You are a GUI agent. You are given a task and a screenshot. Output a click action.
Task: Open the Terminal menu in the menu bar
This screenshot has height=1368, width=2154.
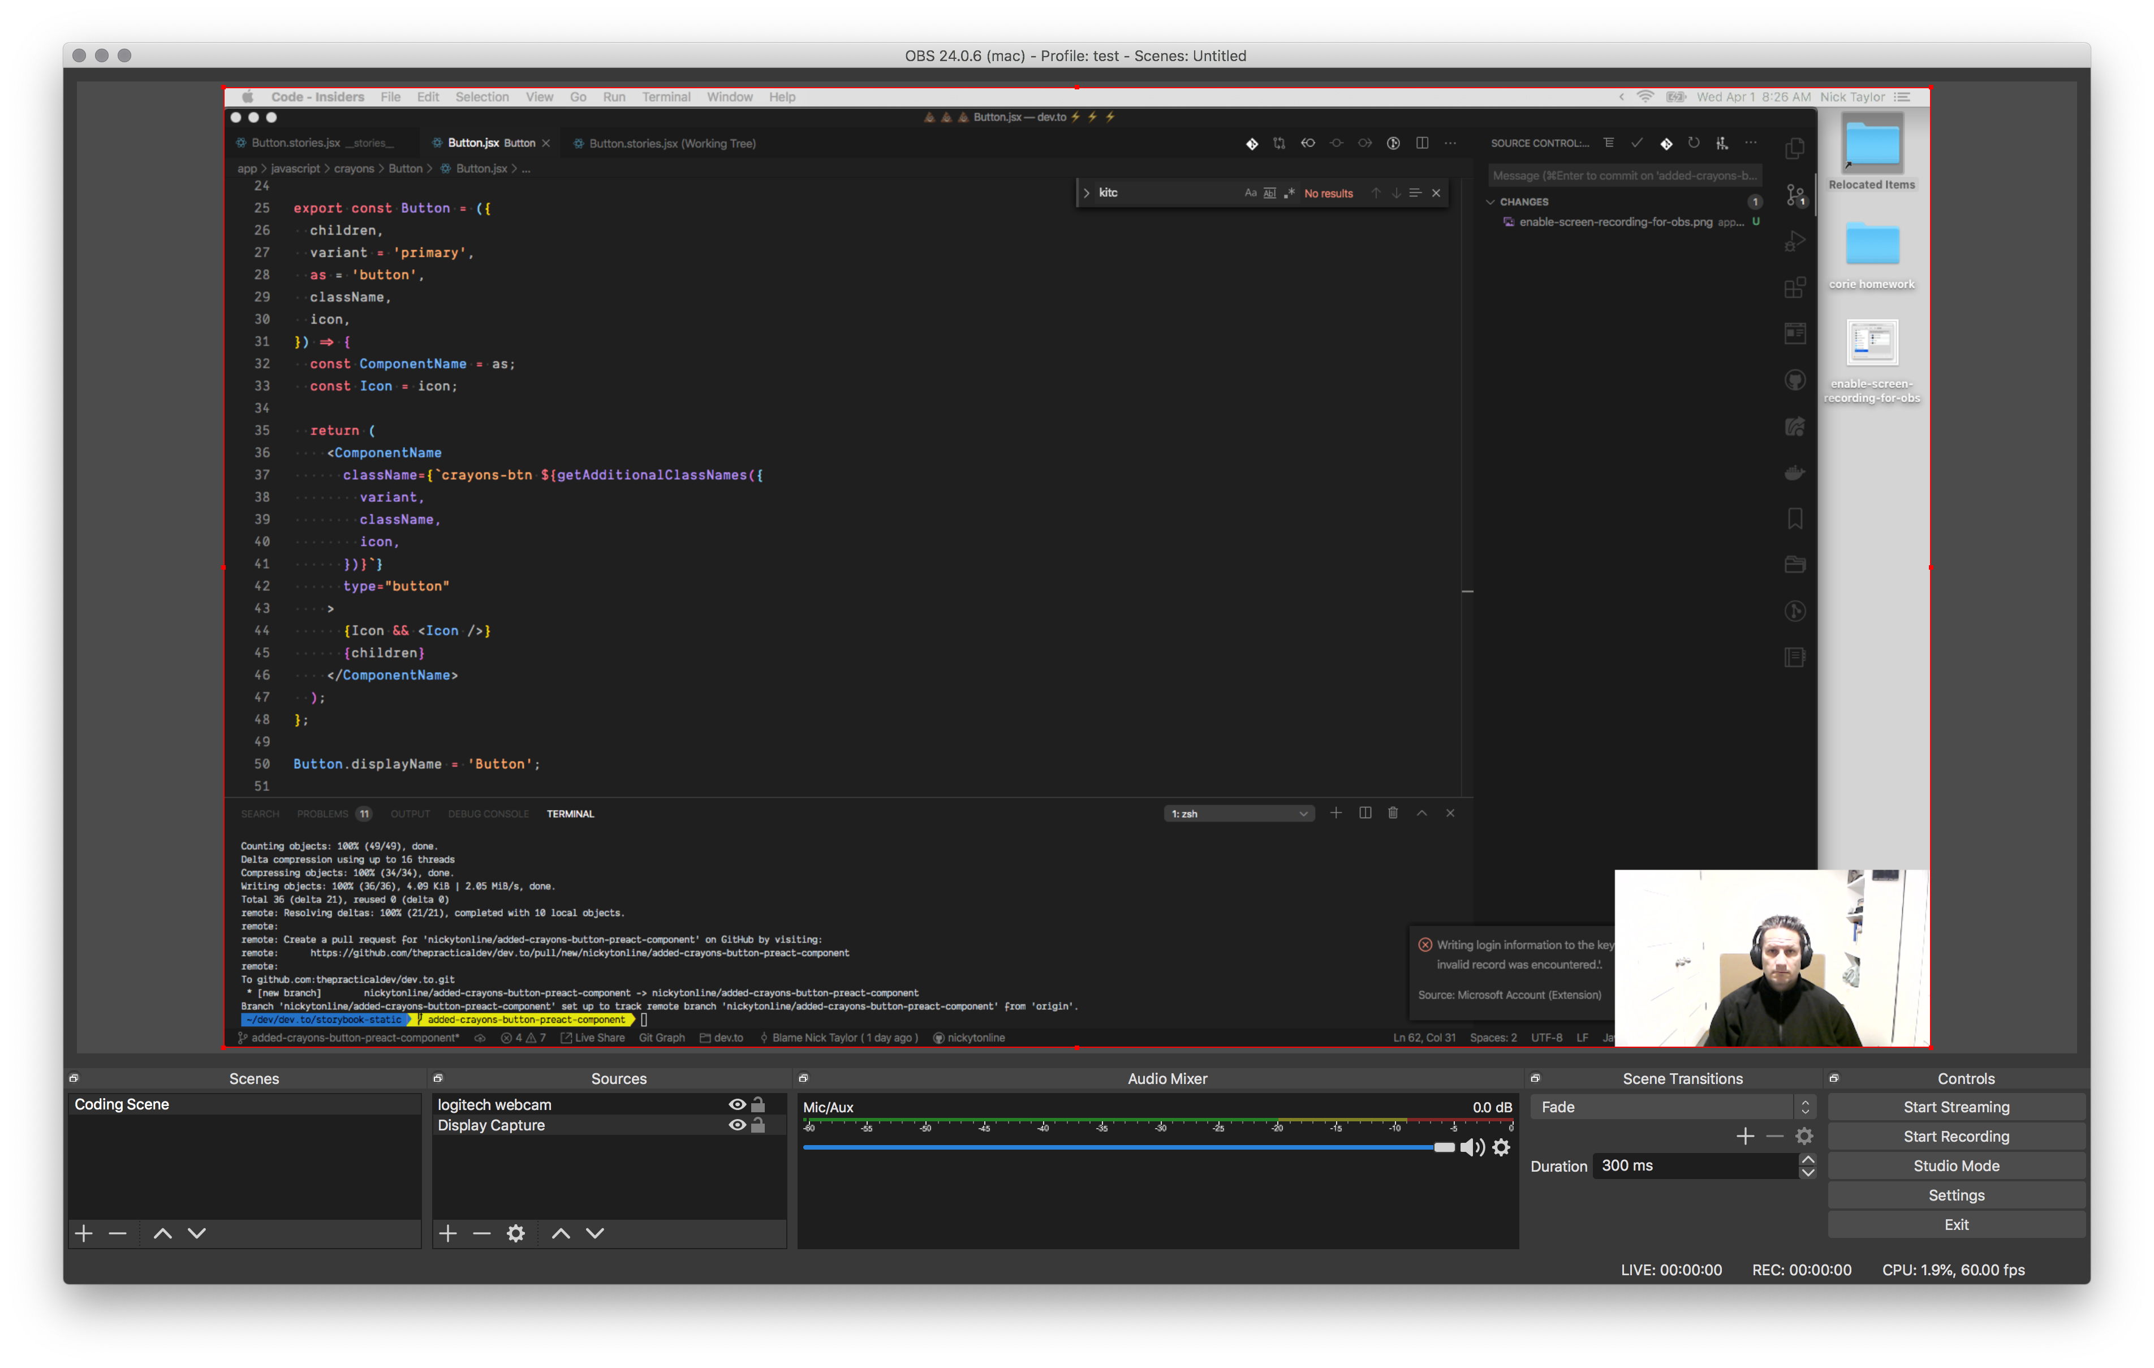click(x=666, y=97)
